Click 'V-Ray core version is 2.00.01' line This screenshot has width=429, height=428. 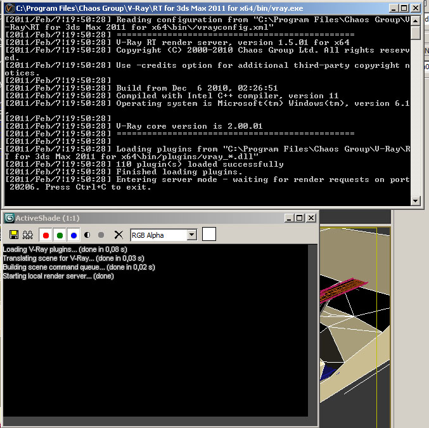pyautogui.click(x=189, y=126)
